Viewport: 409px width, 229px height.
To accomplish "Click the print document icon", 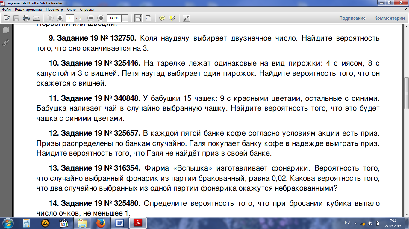I will point(26,18).
